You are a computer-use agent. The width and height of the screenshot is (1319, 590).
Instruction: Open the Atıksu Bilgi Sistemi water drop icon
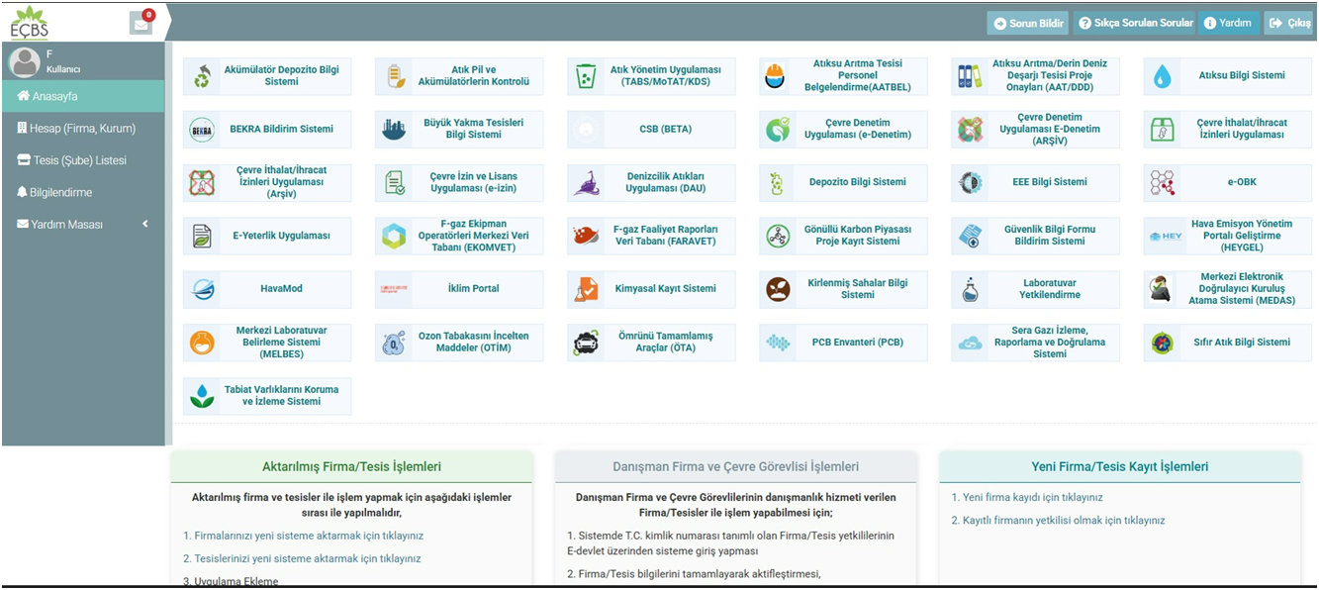click(1163, 76)
